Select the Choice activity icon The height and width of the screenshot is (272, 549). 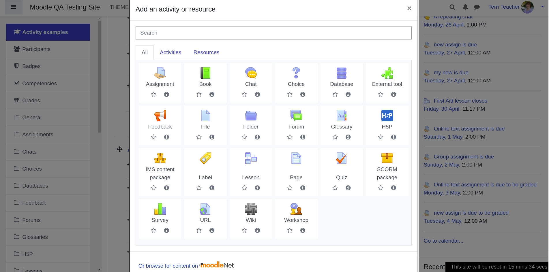(296, 73)
